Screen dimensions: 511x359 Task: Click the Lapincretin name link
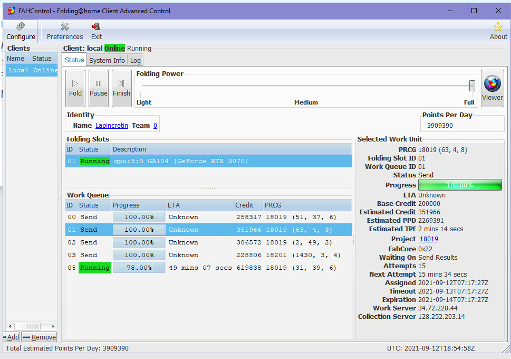(111, 126)
